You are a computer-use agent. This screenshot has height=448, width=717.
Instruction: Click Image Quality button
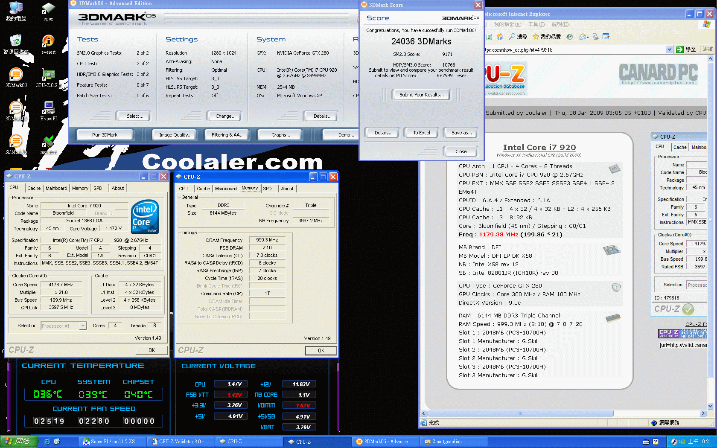click(175, 135)
